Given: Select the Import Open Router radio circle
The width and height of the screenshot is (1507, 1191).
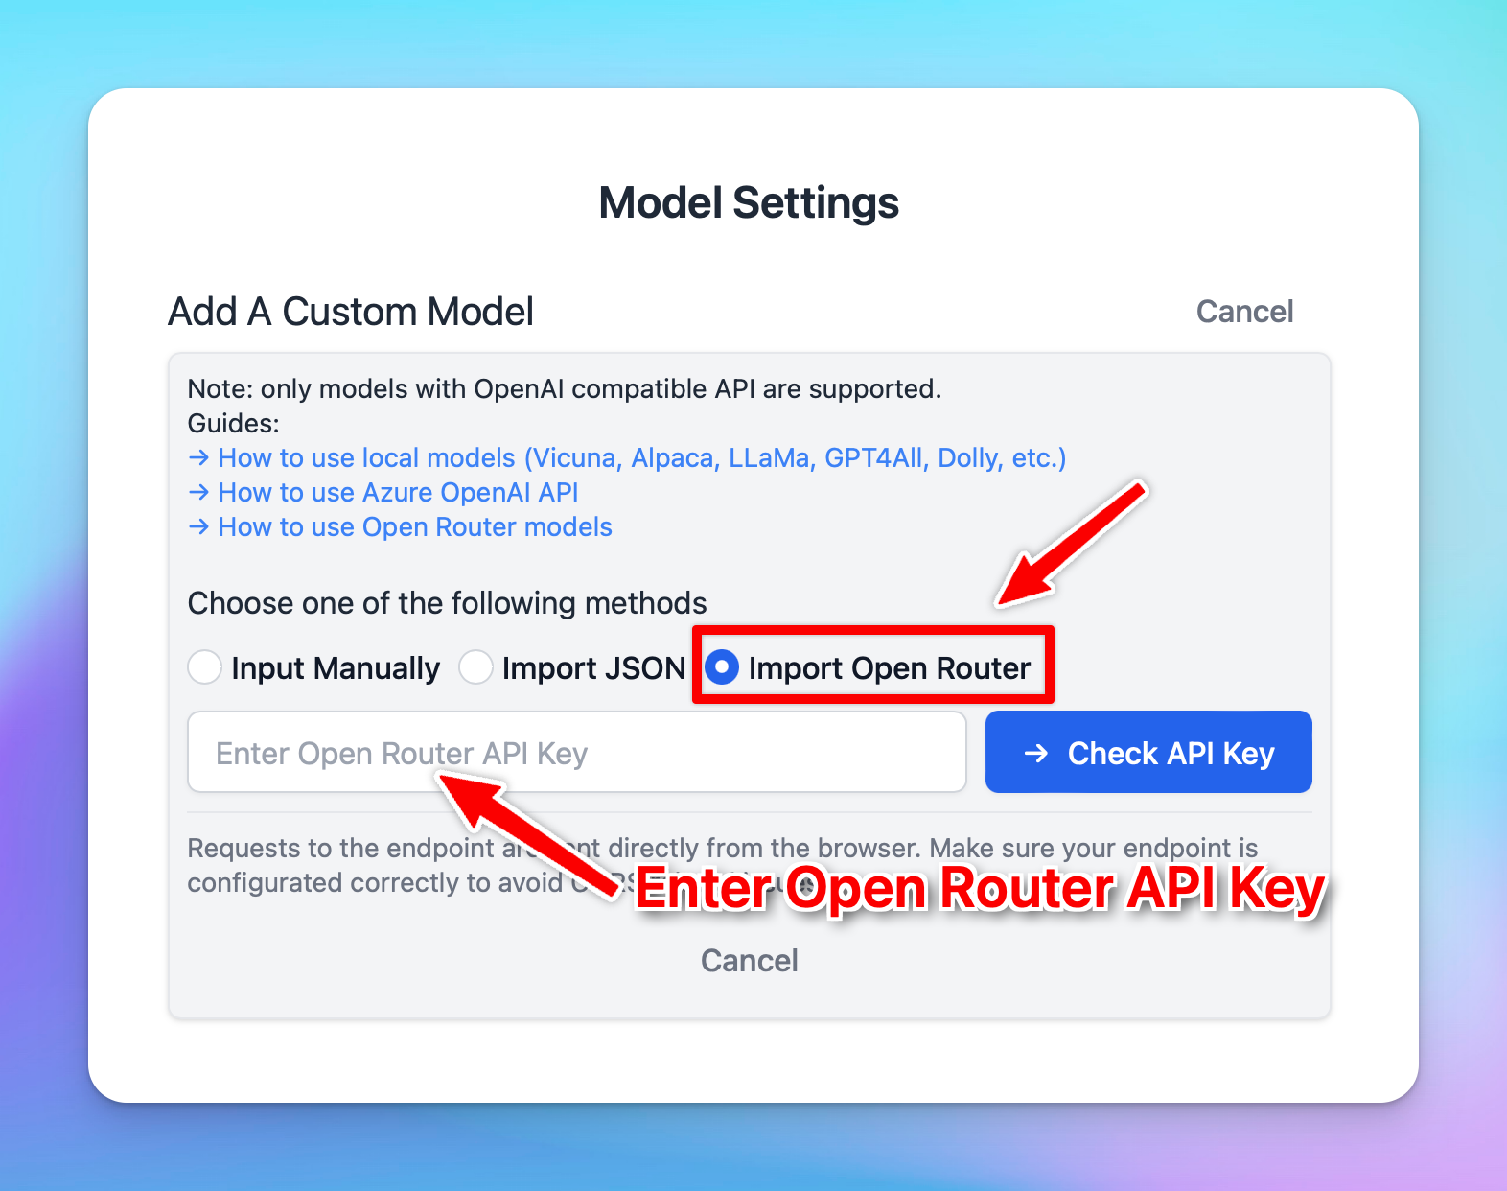Looking at the screenshot, I should point(722,667).
